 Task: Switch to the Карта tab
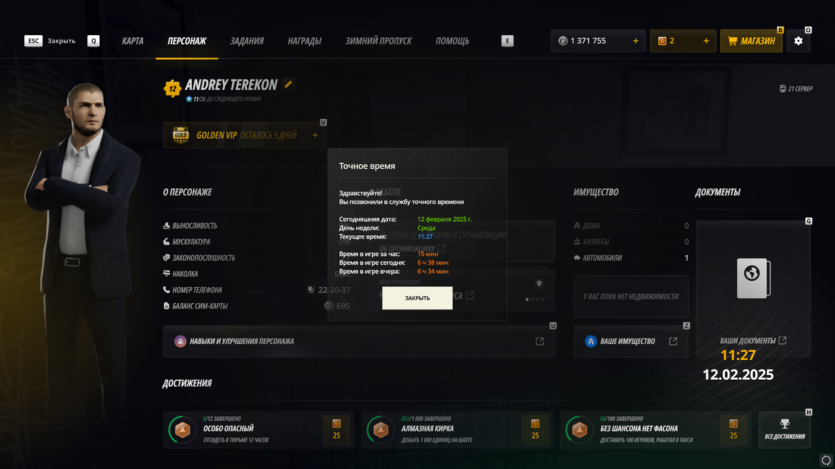tap(132, 41)
